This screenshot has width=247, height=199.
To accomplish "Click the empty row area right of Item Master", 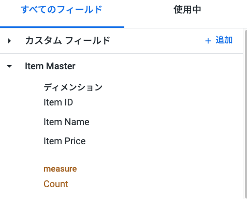I will (159, 66).
